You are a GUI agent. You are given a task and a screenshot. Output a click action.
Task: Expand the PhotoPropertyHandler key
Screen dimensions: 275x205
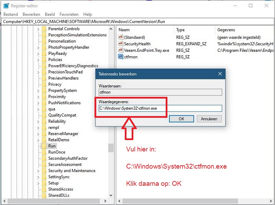pos(38,47)
